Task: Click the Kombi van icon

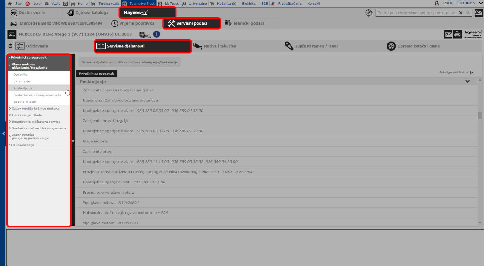Action: [73, 4]
